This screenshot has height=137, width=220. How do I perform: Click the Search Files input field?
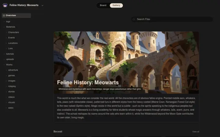(172, 19)
